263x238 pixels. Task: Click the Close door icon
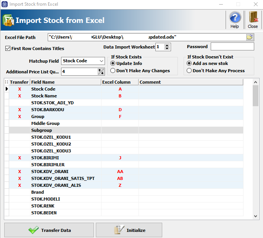(x=253, y=17)
